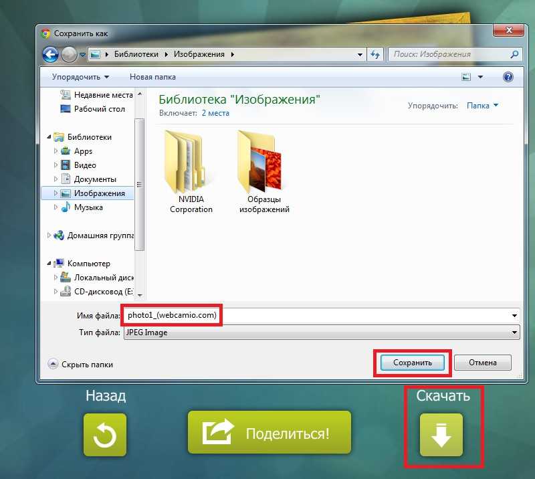
Task: Click the Видео film icon
Action: [65, 165]
